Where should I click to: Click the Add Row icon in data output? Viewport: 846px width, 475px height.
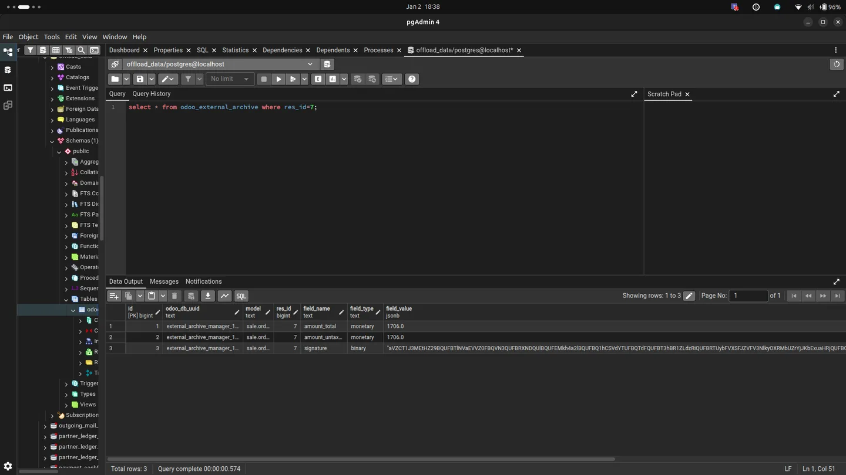(x=114, y=296)
